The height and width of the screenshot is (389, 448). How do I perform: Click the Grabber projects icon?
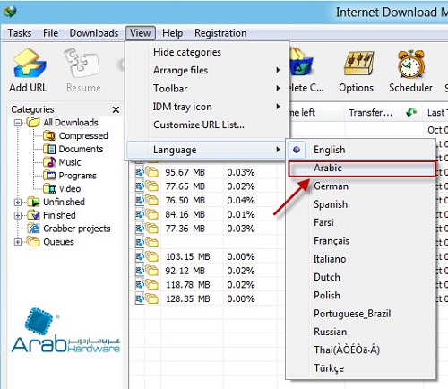[33, 229]
